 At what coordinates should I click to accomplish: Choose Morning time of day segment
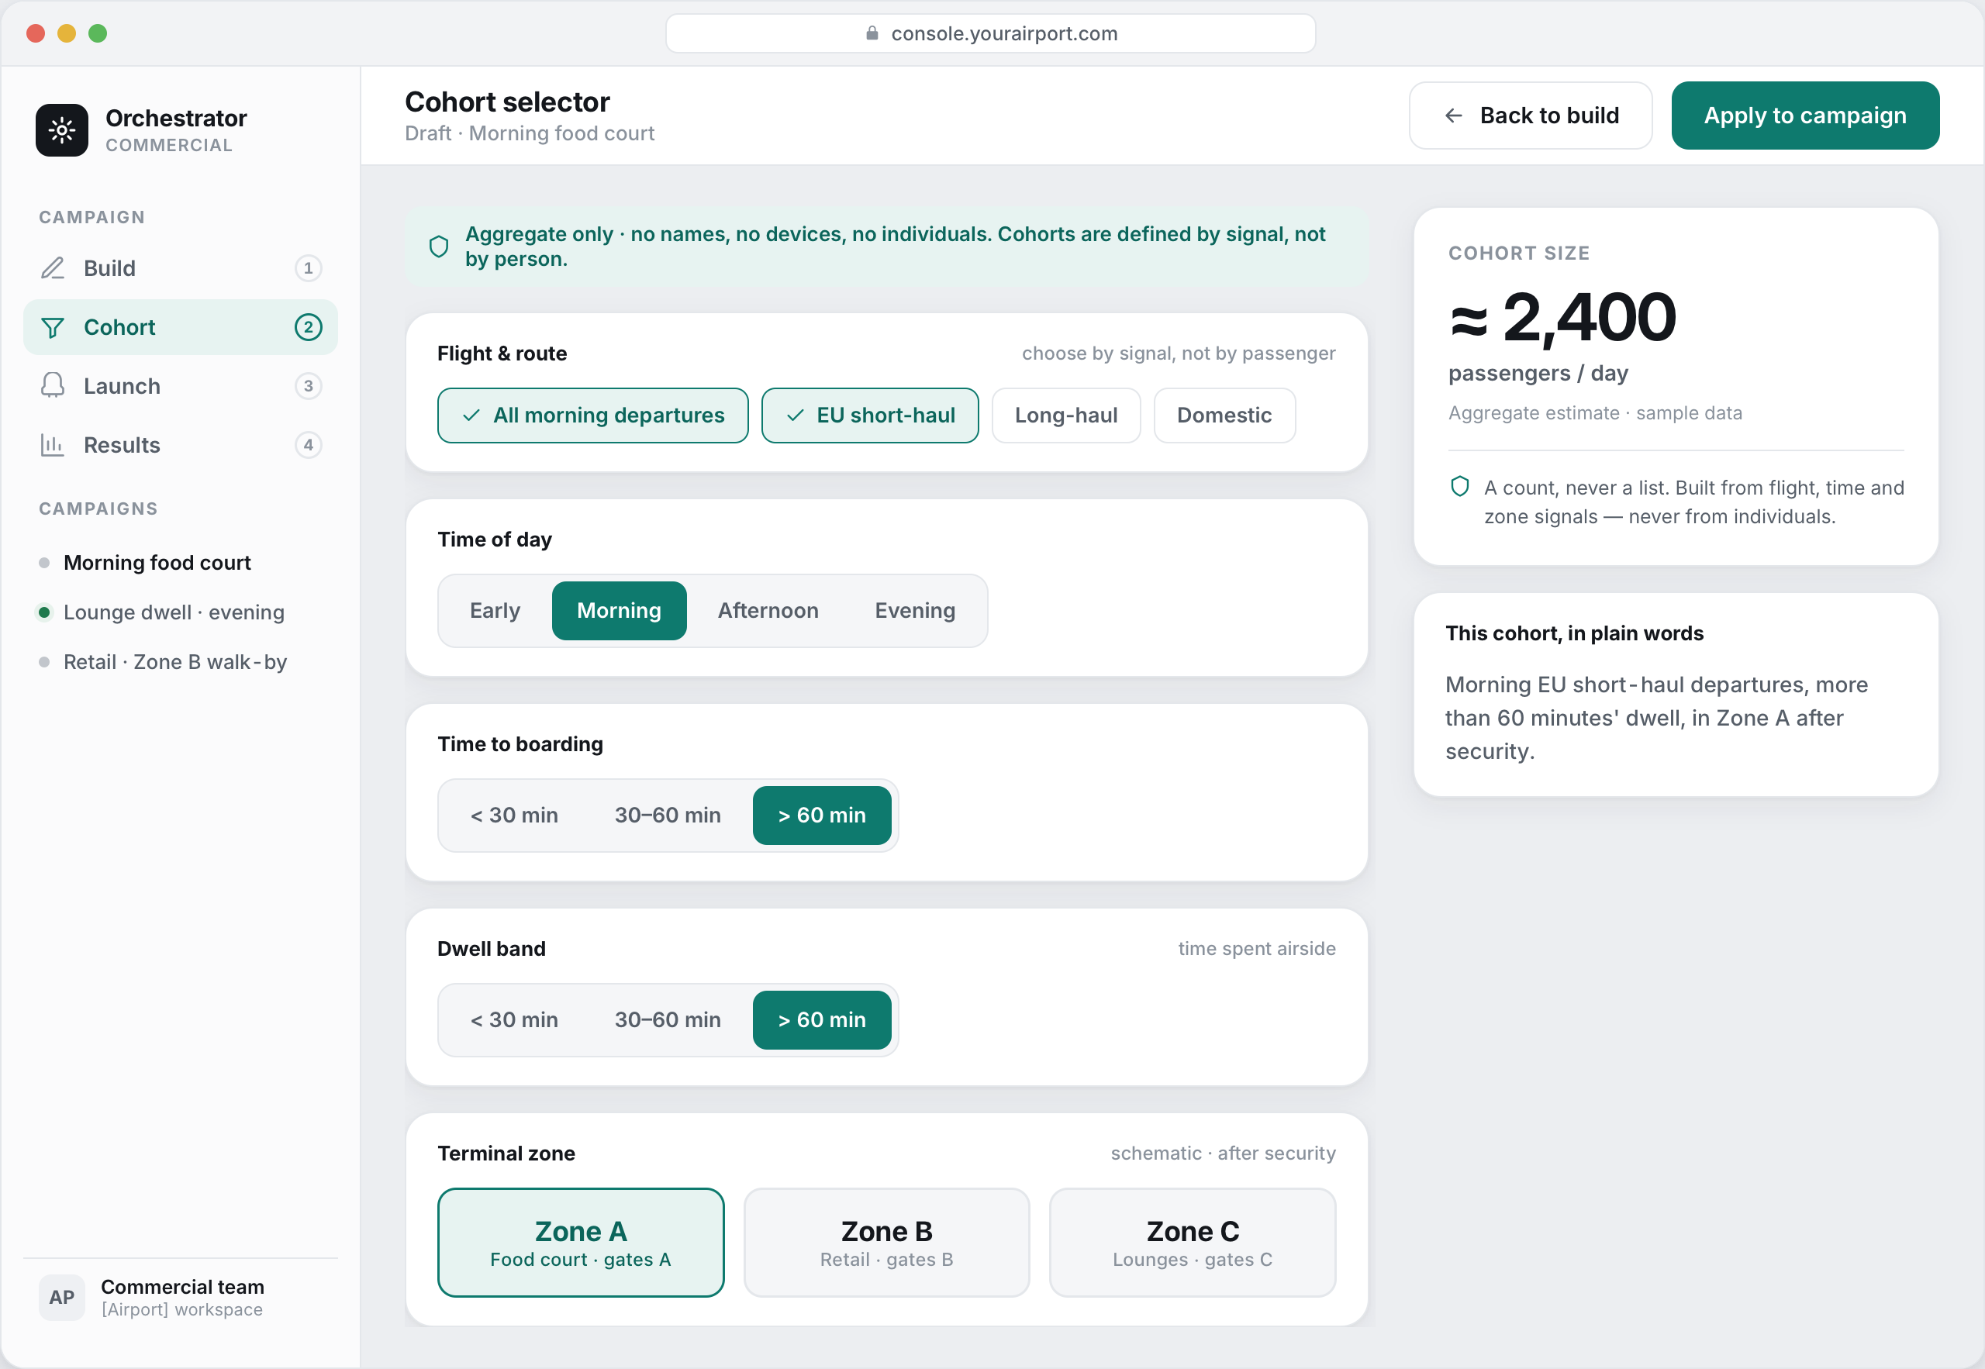619,611
